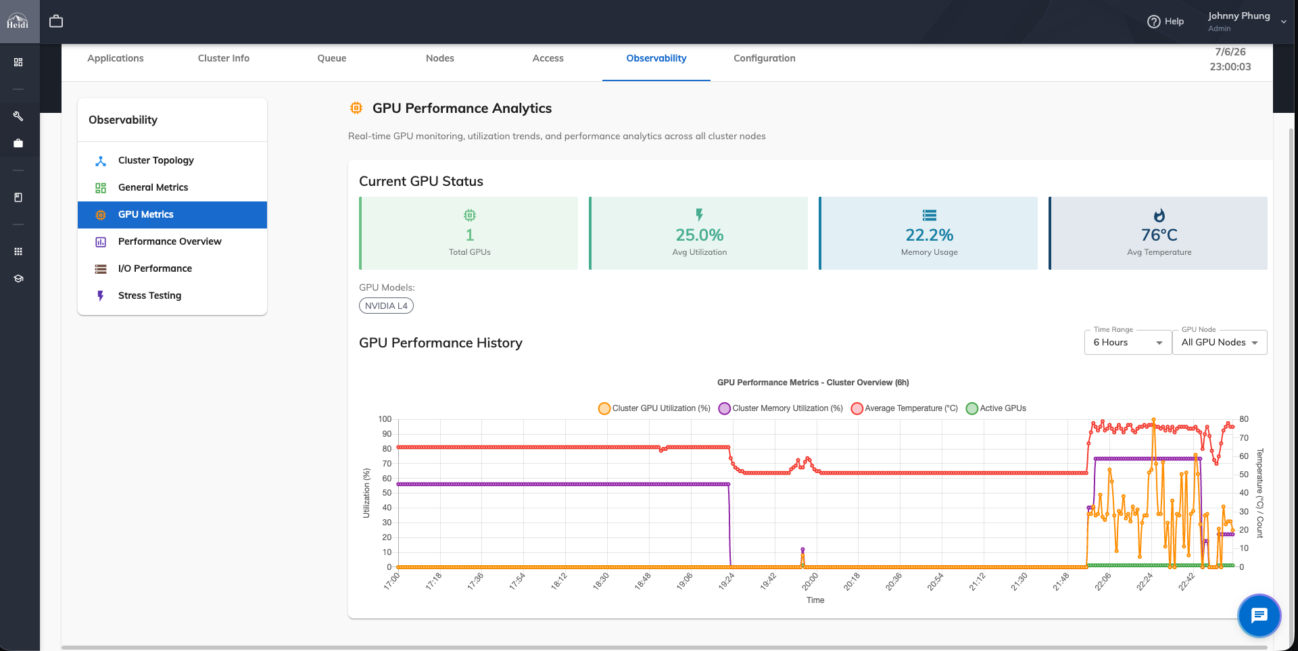Click the I/O Performance storage icon
The width and height of the screenshot is (1298, 651).
(x=101, y=269)
